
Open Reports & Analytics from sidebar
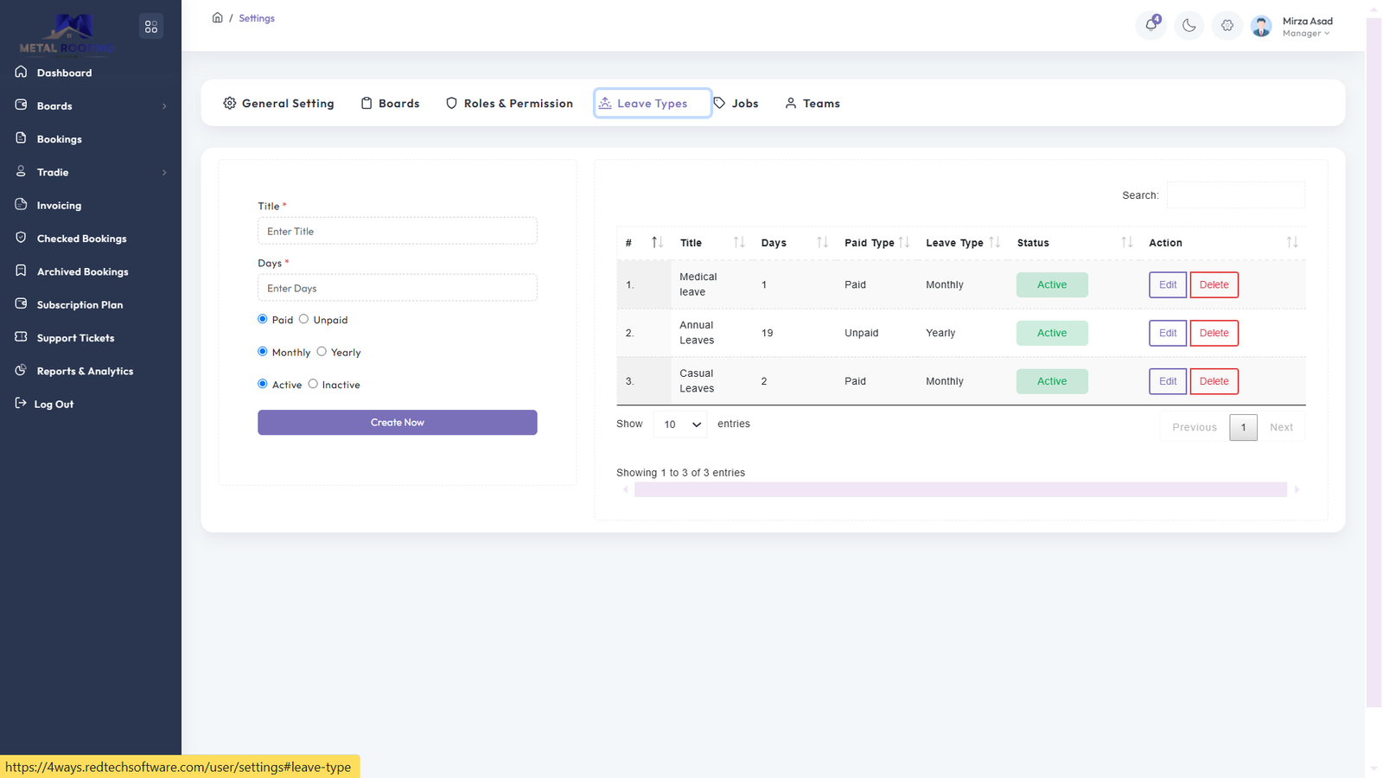coord(85,371)
